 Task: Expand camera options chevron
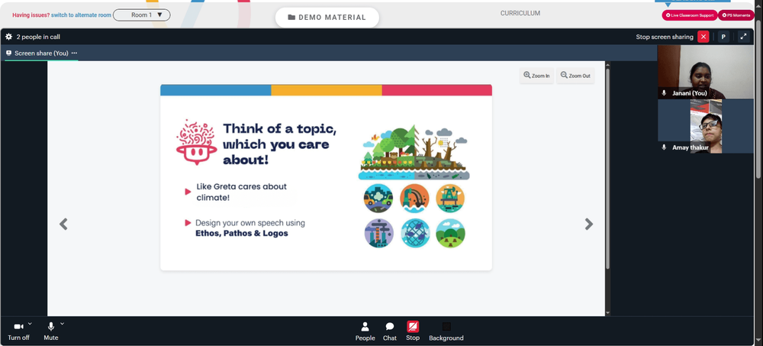[30, 324]
